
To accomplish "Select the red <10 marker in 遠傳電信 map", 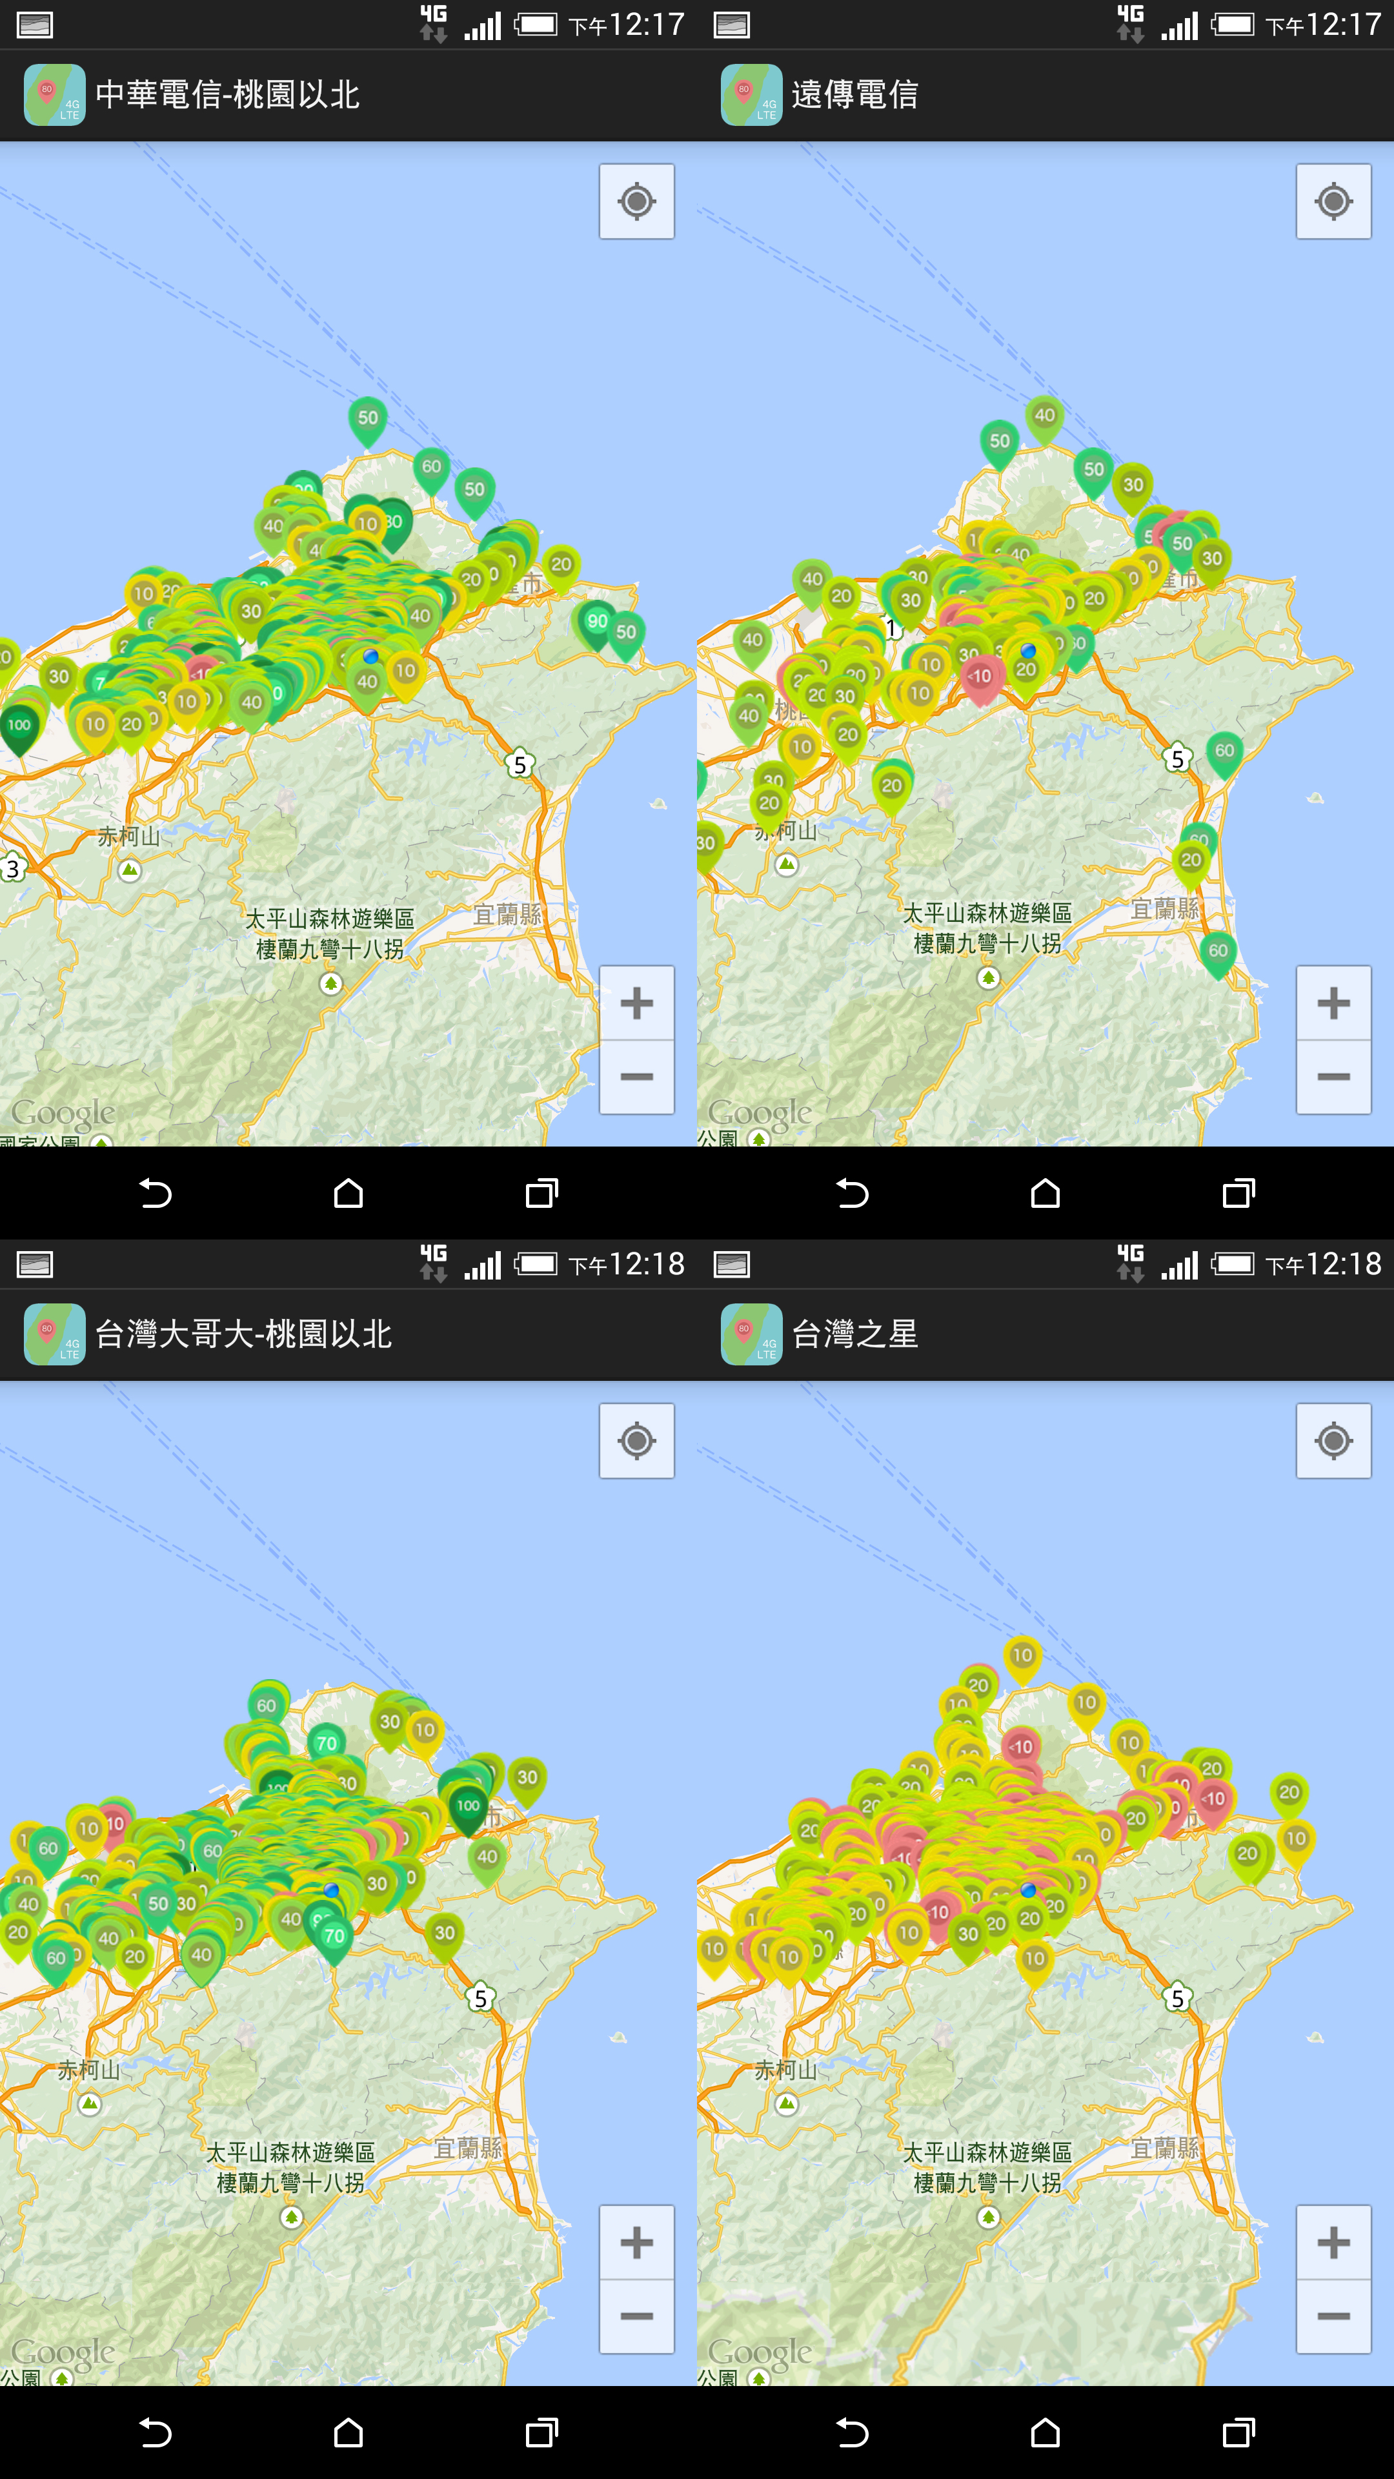I will click(x=980, y=680).
